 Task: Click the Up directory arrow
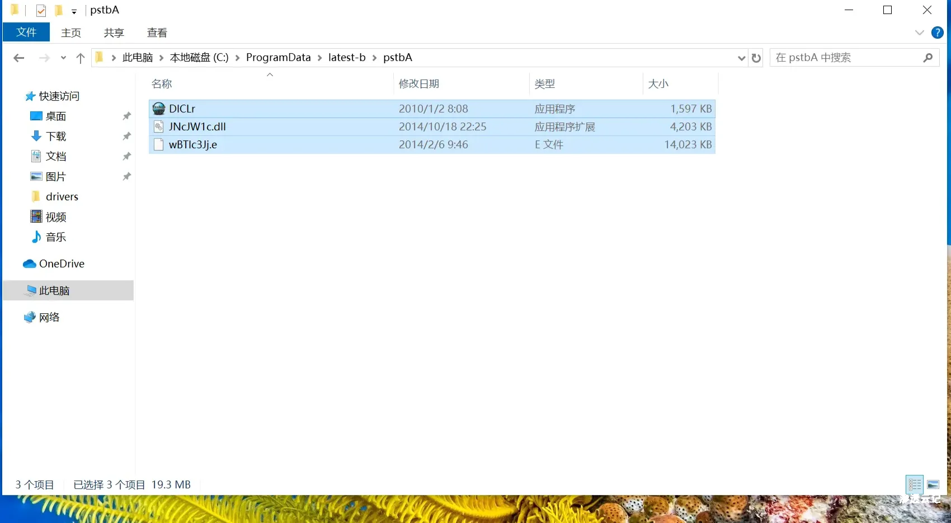tap(80, 58)
